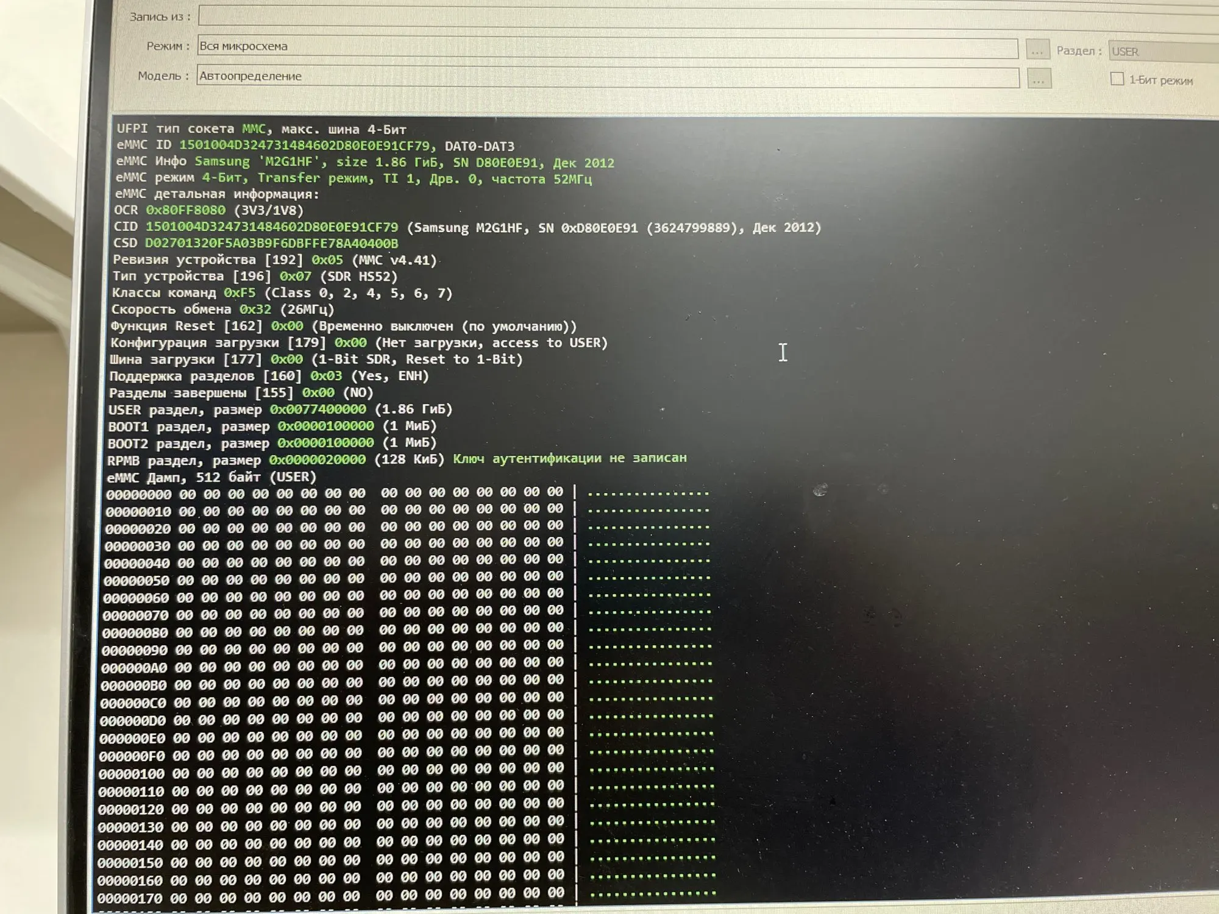
Task: Enable the '1-Бит режим' checkbox
Action: [1117, 79]
